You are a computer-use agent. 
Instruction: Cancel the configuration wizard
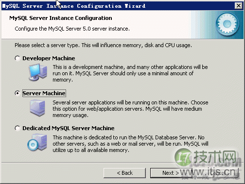point(217,173)
